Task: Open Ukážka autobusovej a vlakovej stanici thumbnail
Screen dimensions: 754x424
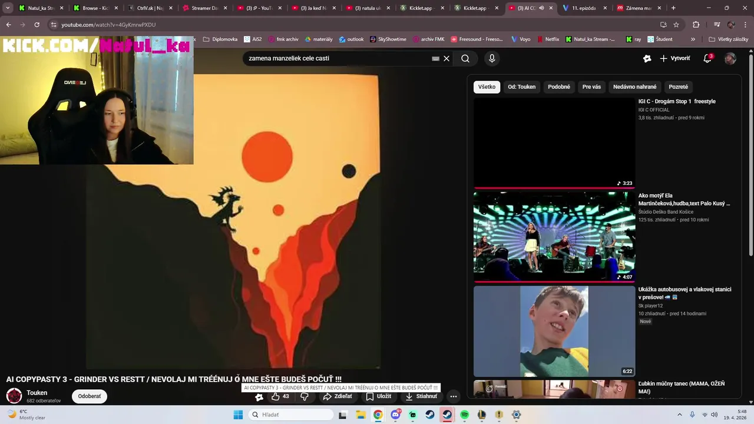Action: point(554,331)
